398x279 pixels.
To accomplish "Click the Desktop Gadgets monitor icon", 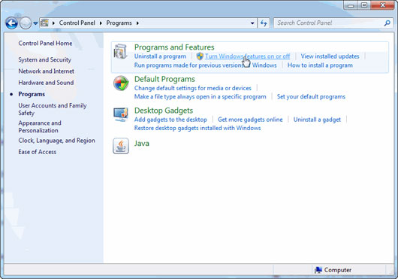I will coord(121,115).
